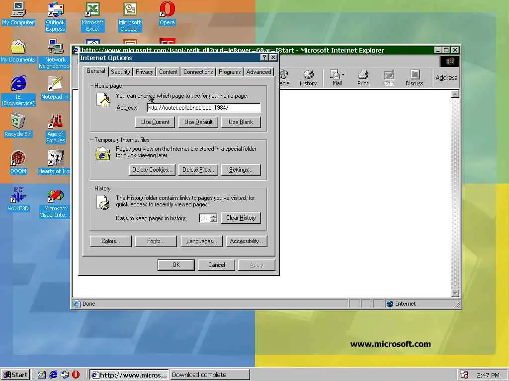Click Delete Files button
Viewport: 509px width, 381px height.
[198, 170]
